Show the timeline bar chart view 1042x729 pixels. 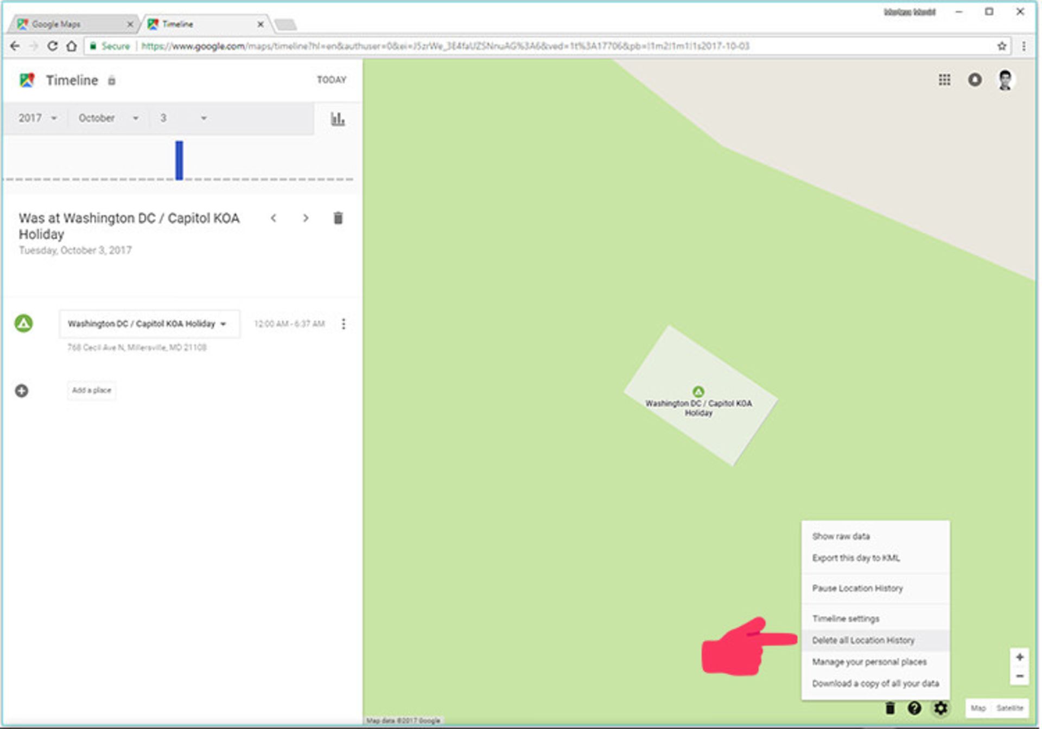pos(338,119)
